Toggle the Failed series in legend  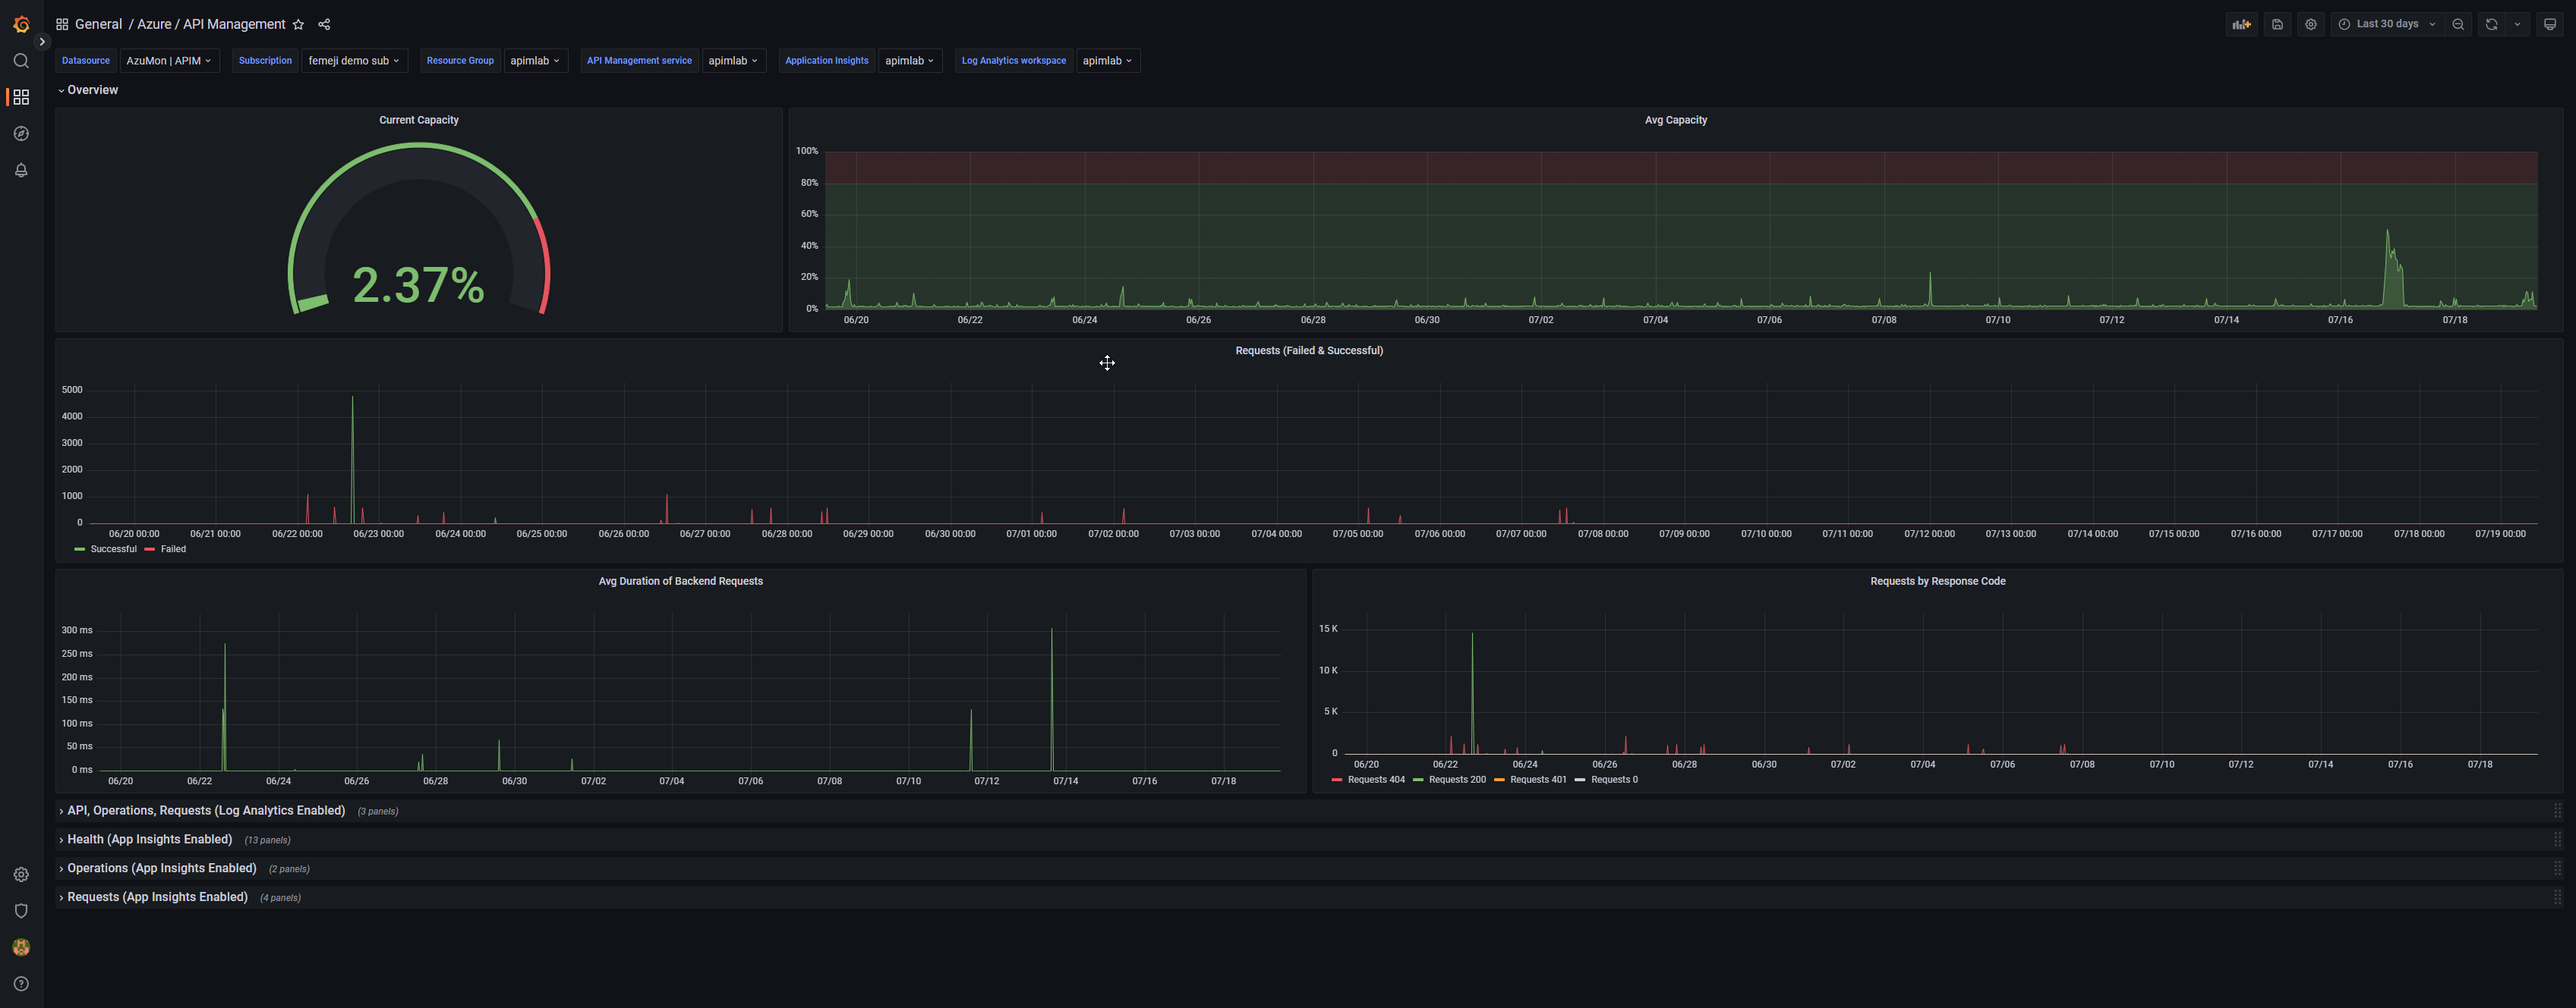(x=173, y=548)
